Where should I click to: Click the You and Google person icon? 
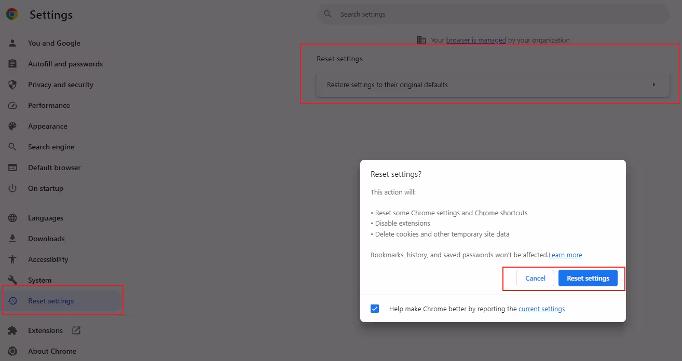12,43
